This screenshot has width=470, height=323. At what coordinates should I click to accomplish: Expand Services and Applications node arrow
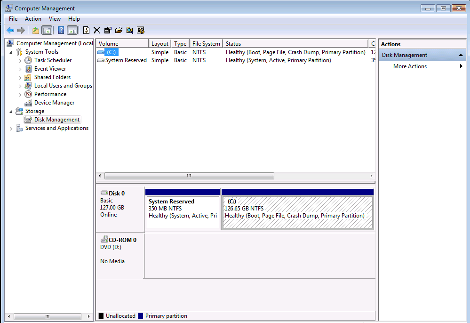[x=11, y=129]
